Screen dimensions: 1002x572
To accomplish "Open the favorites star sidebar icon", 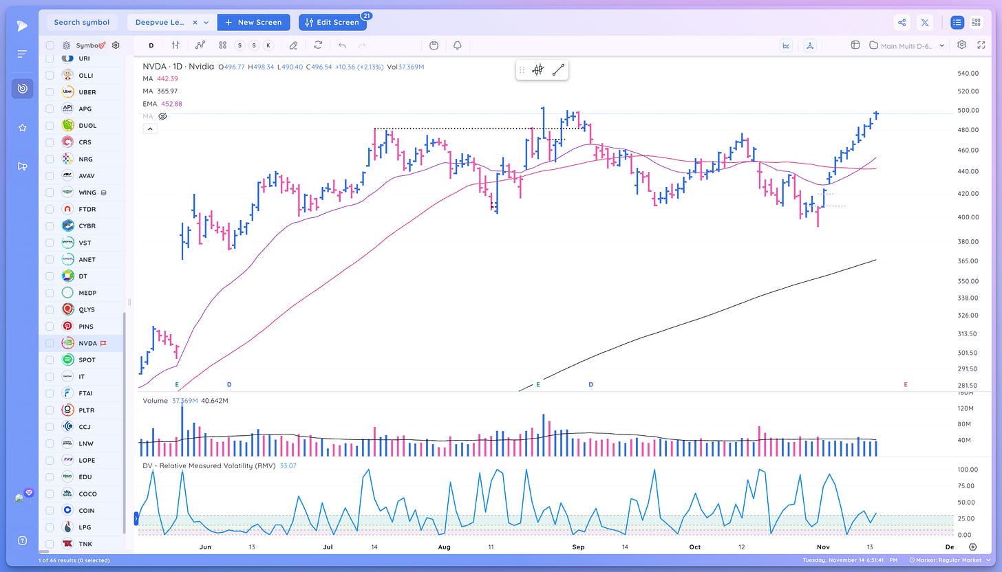I will coord(22,127).
